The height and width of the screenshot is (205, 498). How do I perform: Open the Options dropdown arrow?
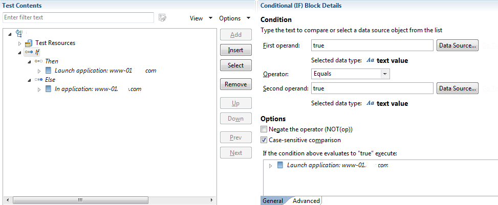248,18
